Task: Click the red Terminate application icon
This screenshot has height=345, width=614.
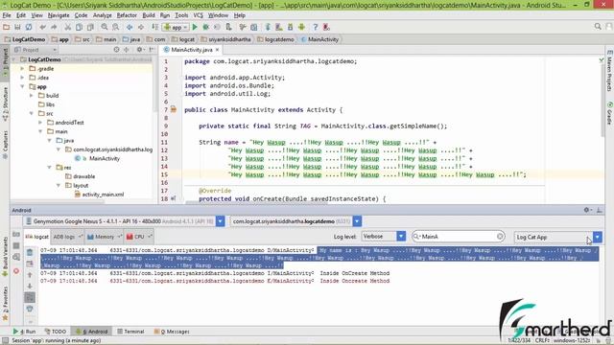Action: pyautogui.click(x=16, y=270)
